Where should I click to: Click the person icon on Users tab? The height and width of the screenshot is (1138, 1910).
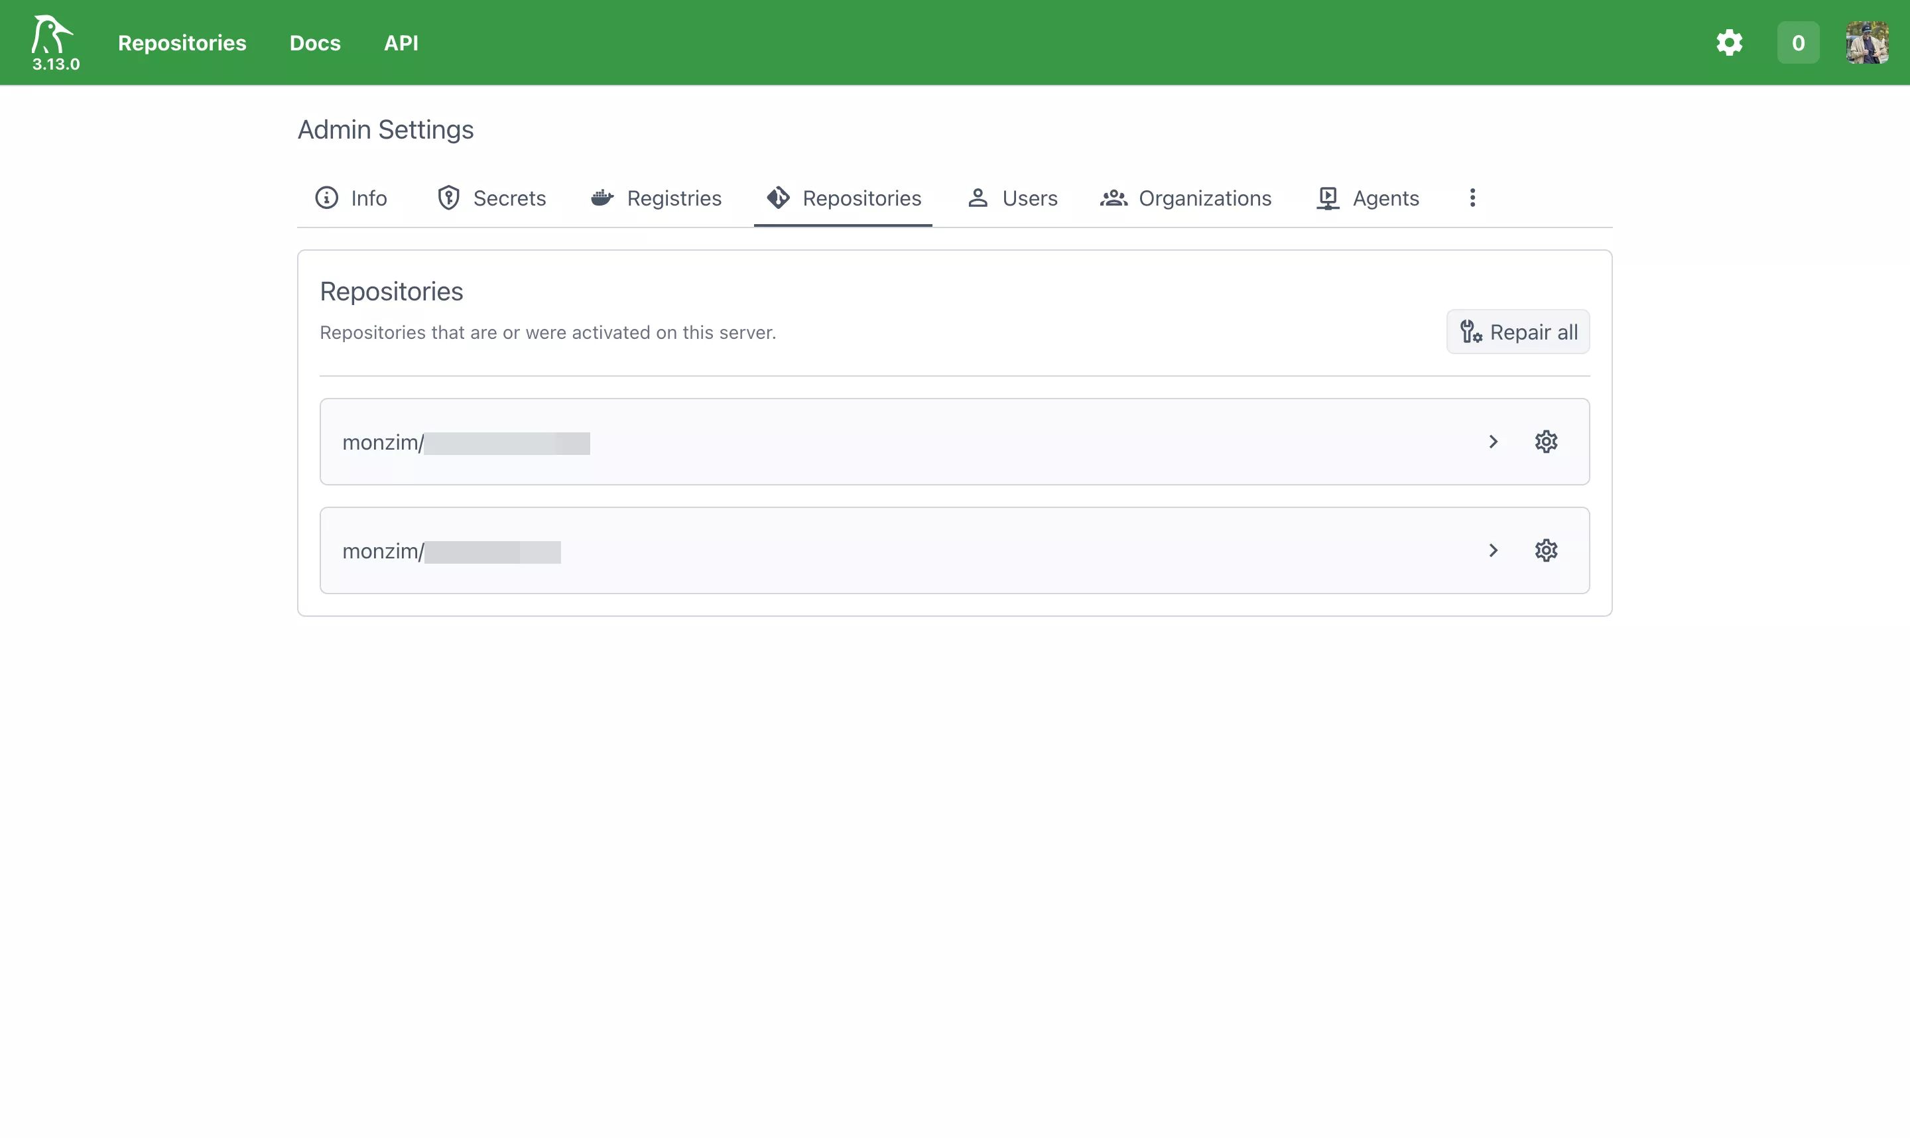(978, 198)
